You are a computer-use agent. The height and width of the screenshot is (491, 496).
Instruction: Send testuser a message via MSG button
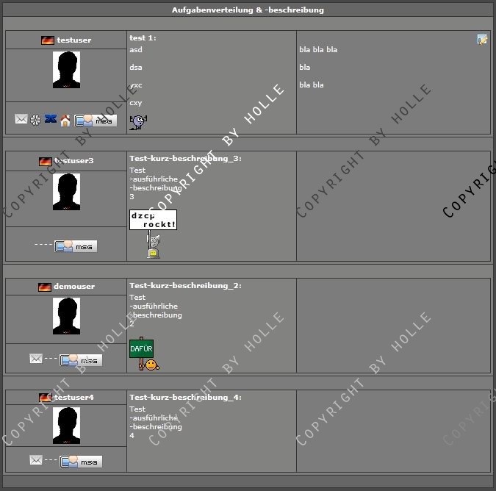click(x=96, y=121)
